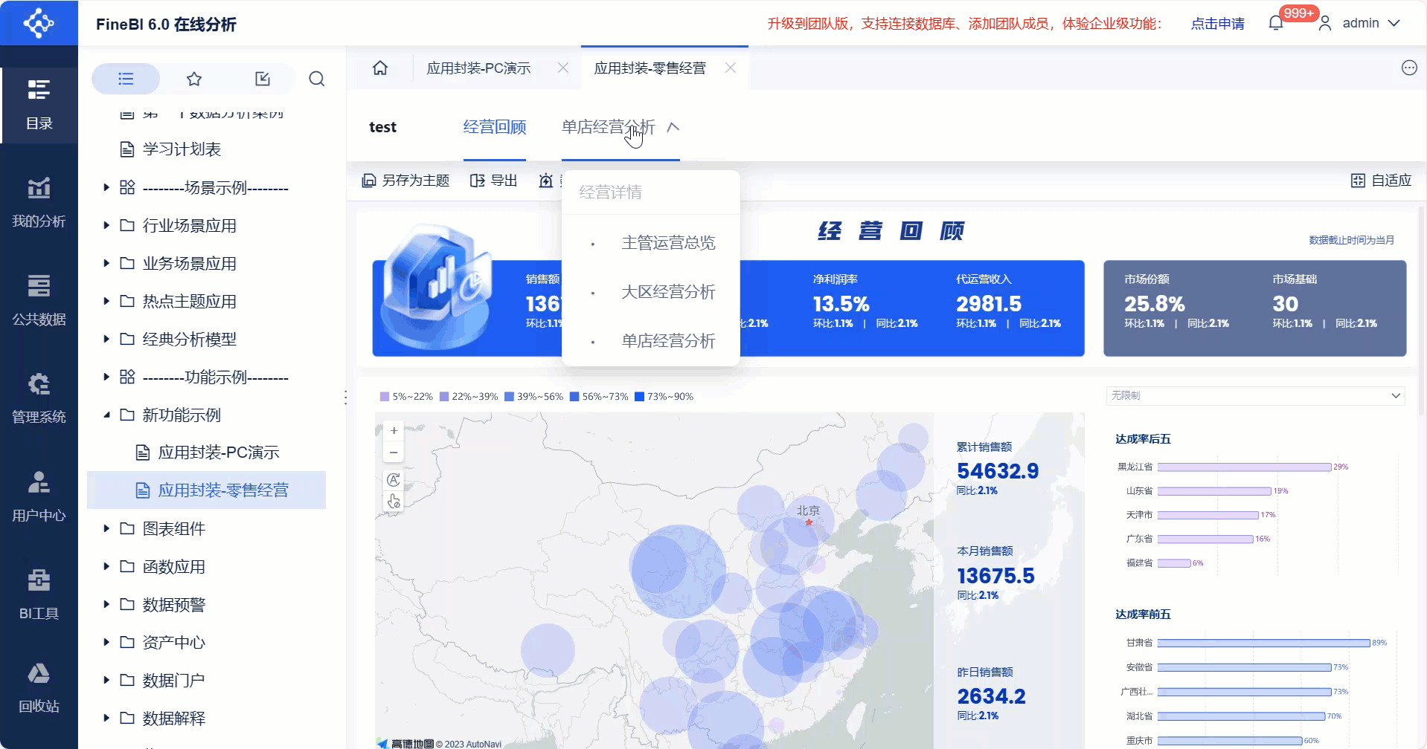Screen dimensions: 1427x749
Task: Expand the 业务场景应用 folder
Action: click(106, 263)
